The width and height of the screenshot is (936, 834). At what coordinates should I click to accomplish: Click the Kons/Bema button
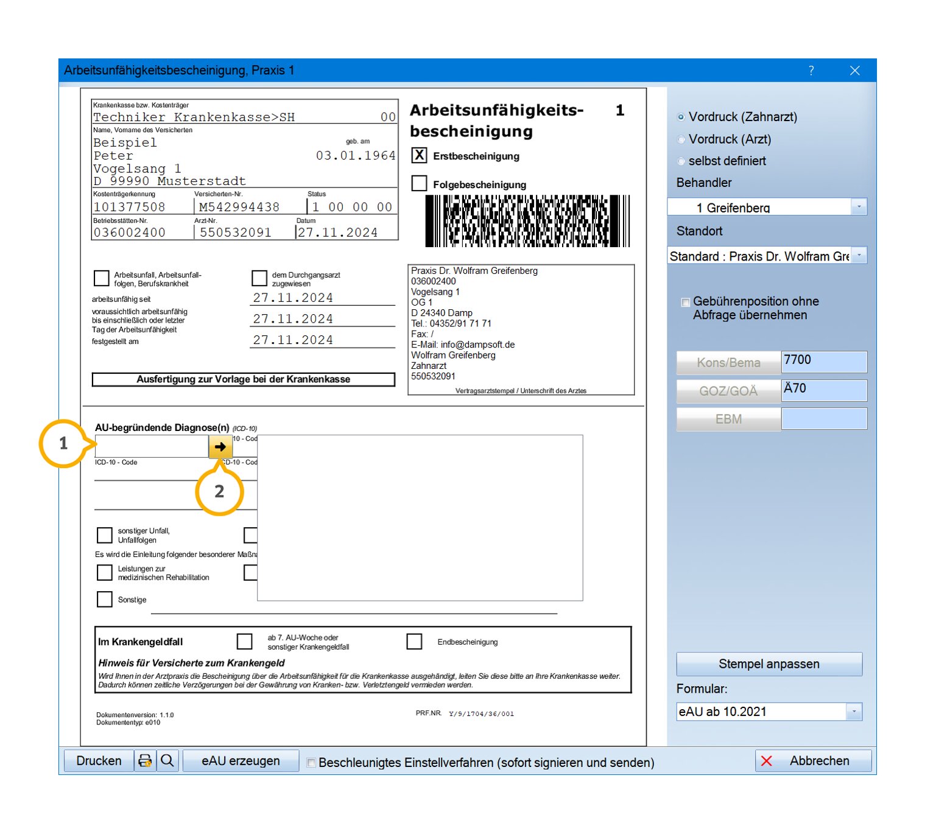tap(728, 363)
